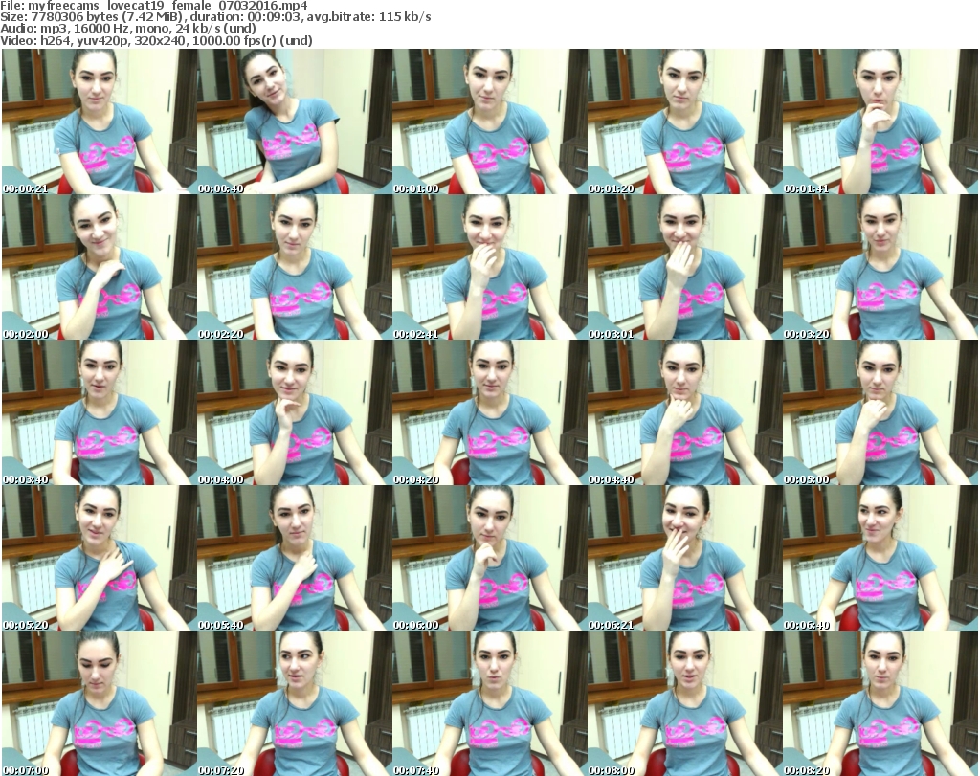Viewport: 980px width, 776px height.
Task: Open the thumbnail stamped 00:04:20
Action: pos(489,412)
